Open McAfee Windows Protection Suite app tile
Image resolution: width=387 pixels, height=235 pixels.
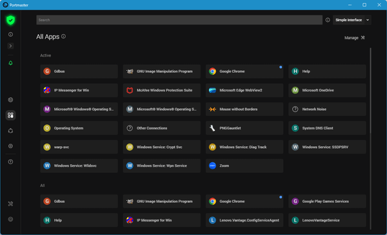162,90
